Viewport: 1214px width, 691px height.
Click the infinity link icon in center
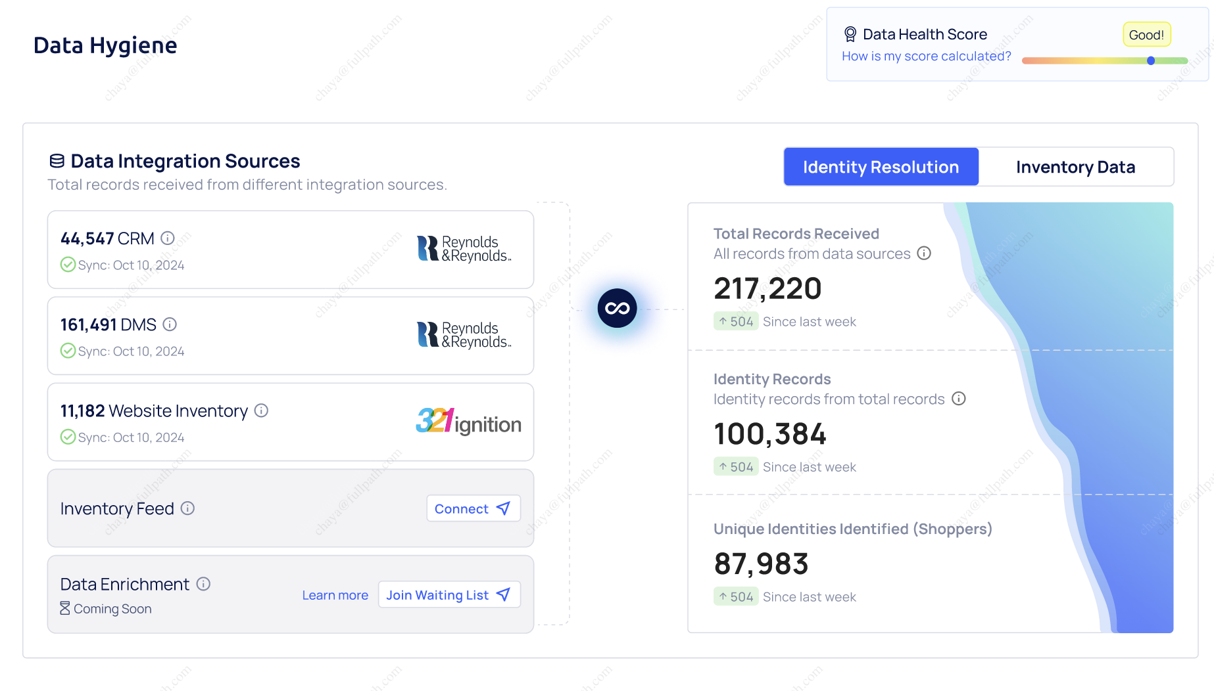click(x=617, y=308)
